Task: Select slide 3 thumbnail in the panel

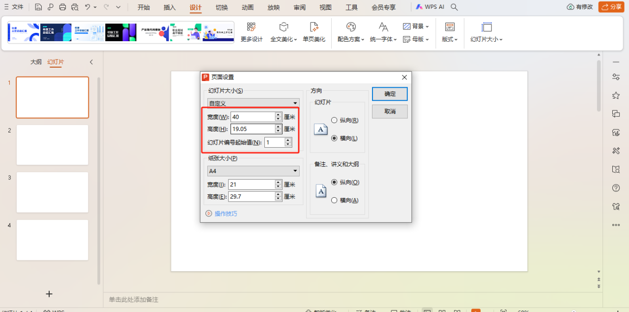Action: coord(52,192)
